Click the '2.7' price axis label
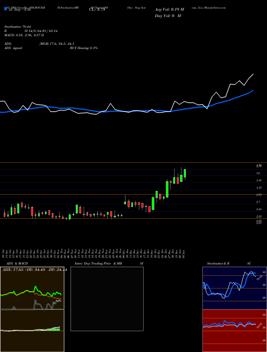The width and height of the screenshot is (267, 352). tap(258, 202)
